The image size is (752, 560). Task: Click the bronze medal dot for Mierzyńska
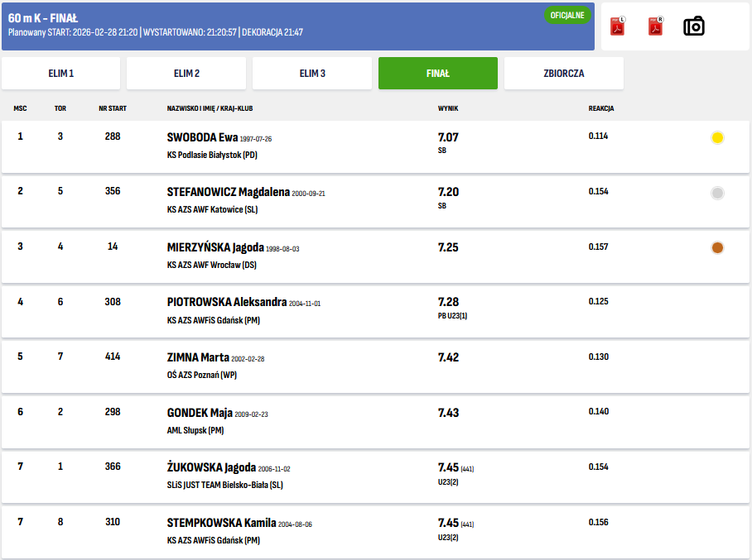[717, 247]
